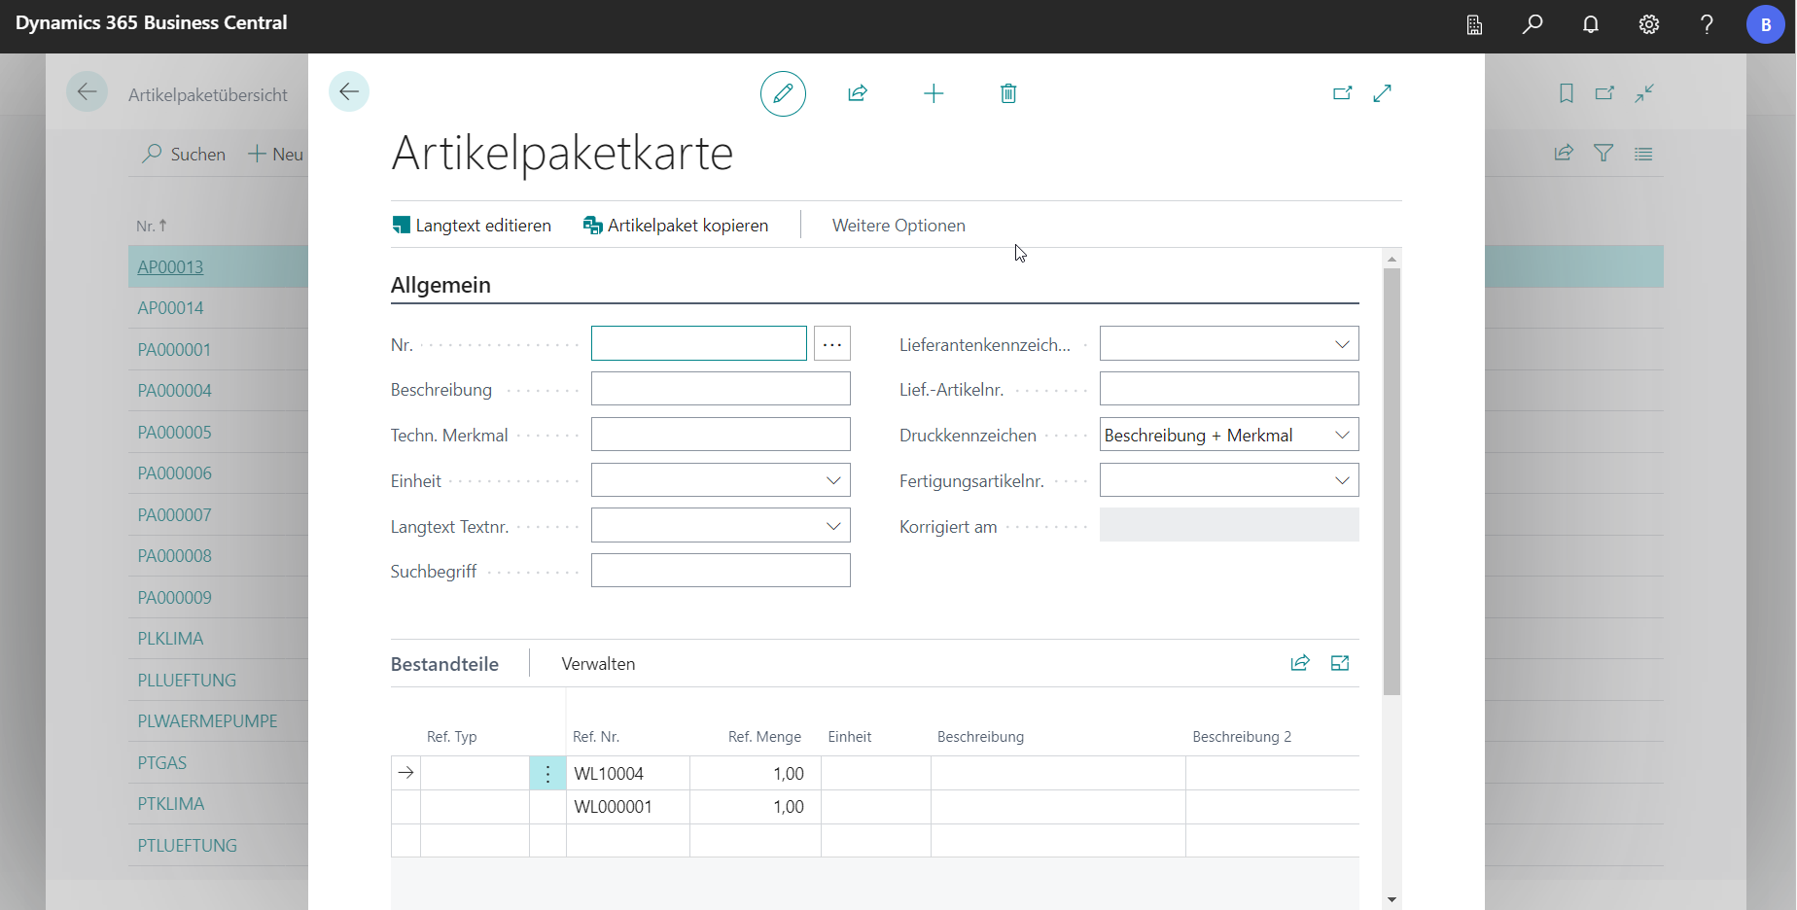
Task: Expand the Fertigungsartikelnr. dropdown
Action: coord(1341,480)
